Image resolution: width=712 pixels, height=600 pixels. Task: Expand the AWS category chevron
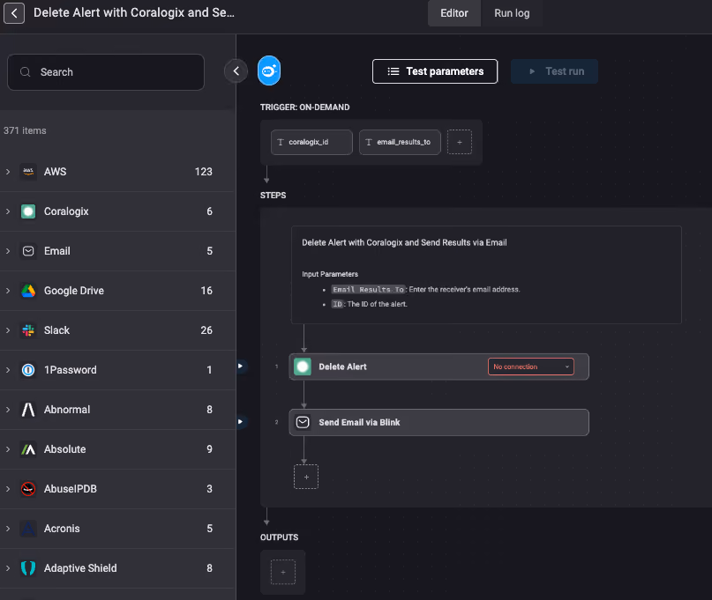(8, 172)
